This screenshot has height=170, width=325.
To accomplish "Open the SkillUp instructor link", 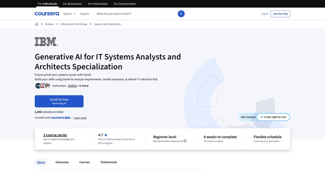I will tap(72, 86).
